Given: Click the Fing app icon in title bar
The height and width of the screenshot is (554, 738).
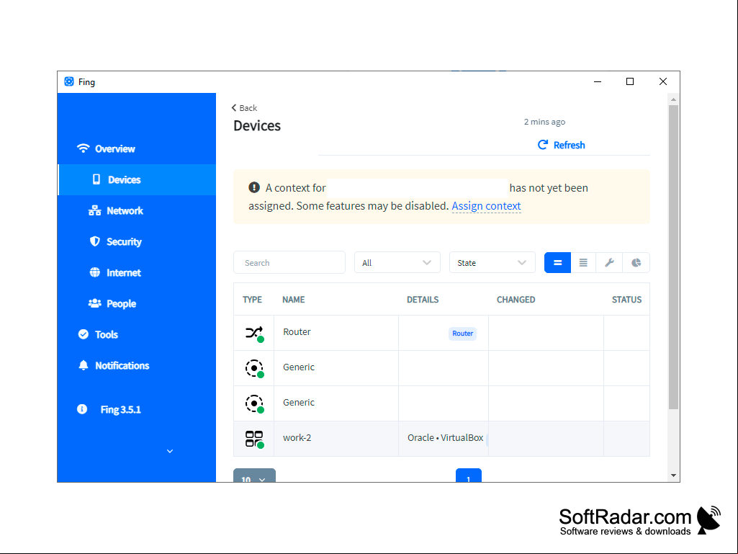Looking at the screenshot, I should 69,81.
